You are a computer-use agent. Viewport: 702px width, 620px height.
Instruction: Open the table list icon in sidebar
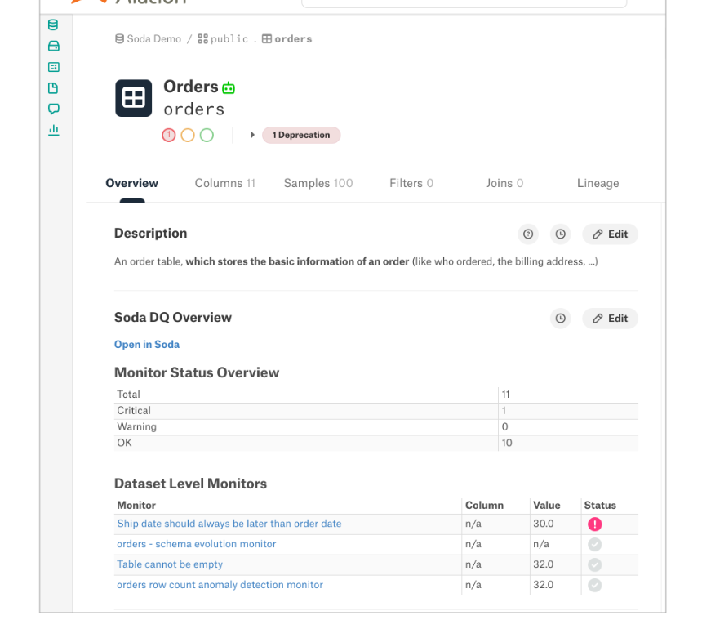pyautogui.click(x=54, y=67)
